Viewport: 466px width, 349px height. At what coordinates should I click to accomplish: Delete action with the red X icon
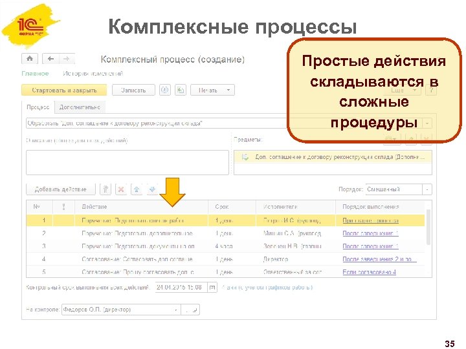click(121, 189)
